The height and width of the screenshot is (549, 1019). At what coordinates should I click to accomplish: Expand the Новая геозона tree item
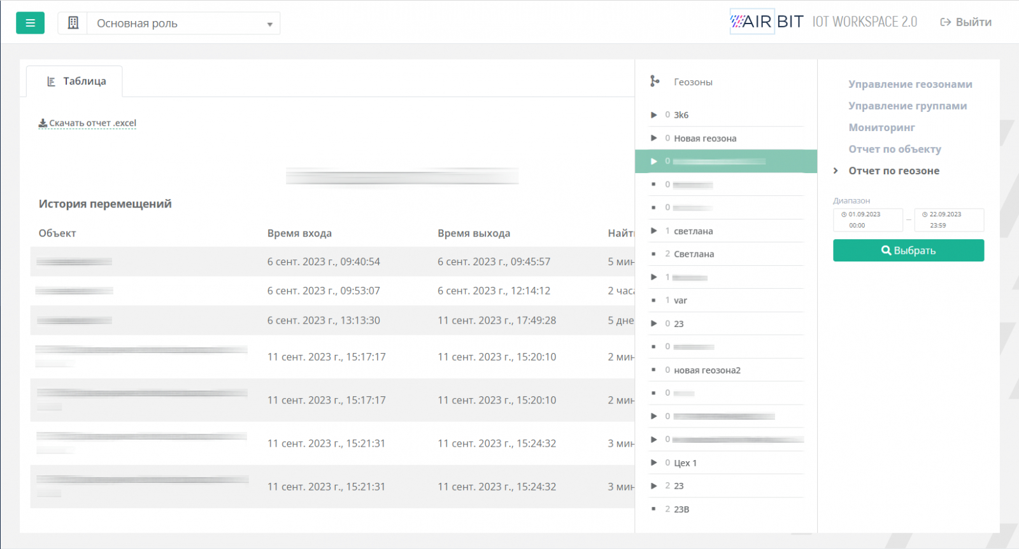pyautogui.click(x=653, y=138)
